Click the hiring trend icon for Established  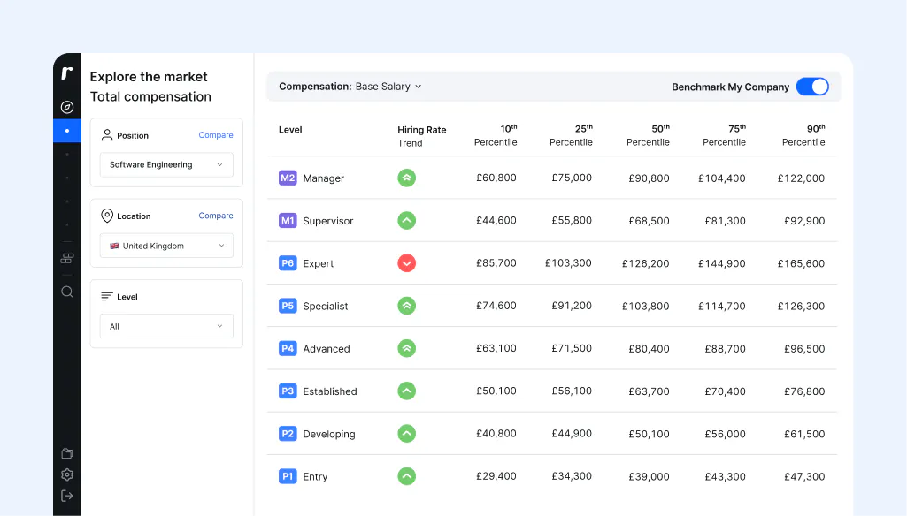tap(407, 391)
